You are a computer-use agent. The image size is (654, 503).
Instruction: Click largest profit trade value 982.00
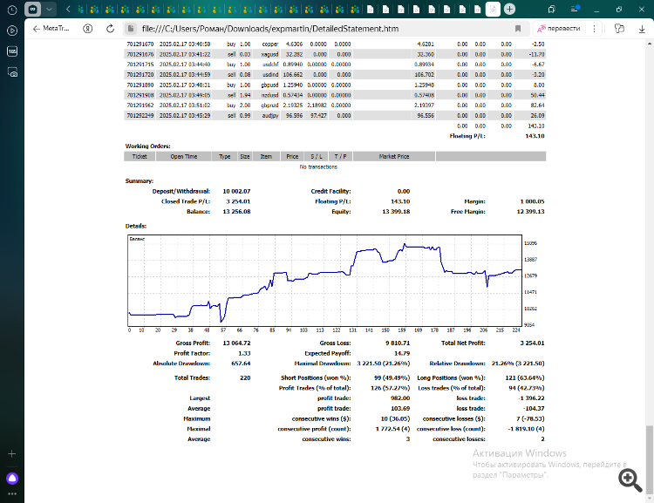tap(400, 398)
